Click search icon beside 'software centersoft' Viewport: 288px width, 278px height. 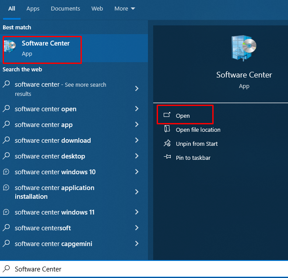pos(6,228)
